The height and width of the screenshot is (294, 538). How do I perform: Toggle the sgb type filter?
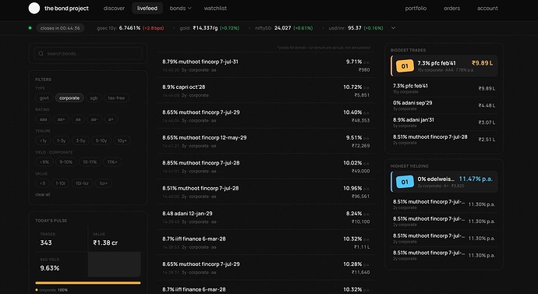click(94, 98)
